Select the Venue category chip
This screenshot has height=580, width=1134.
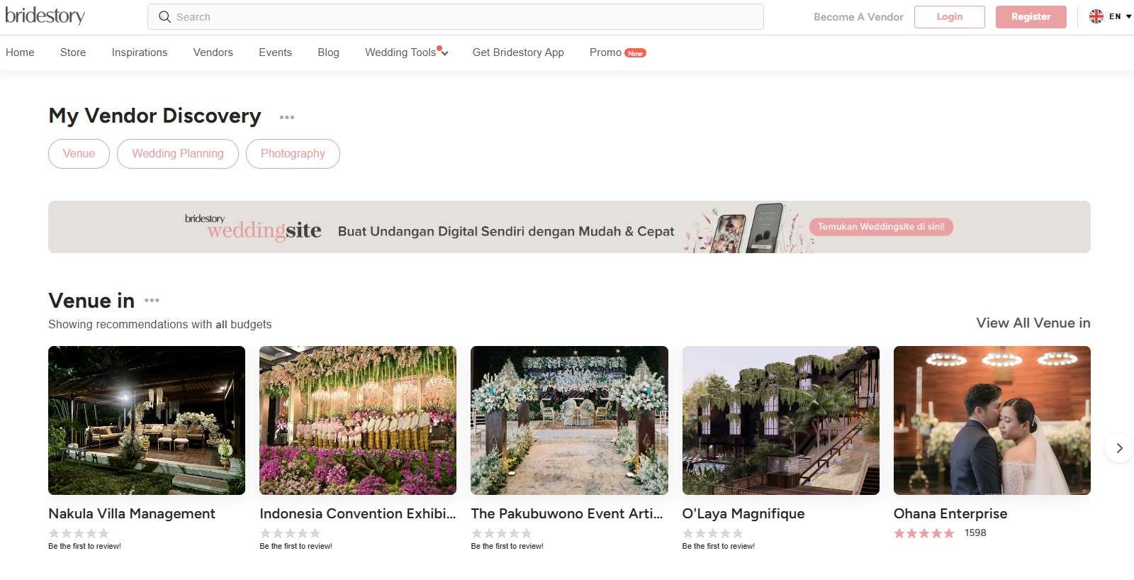tap(79, 154)
